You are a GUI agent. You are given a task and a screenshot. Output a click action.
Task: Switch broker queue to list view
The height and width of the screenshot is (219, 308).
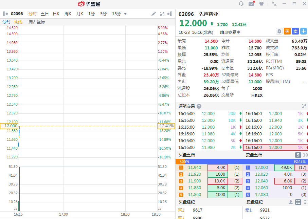click(x=298, y=202)
